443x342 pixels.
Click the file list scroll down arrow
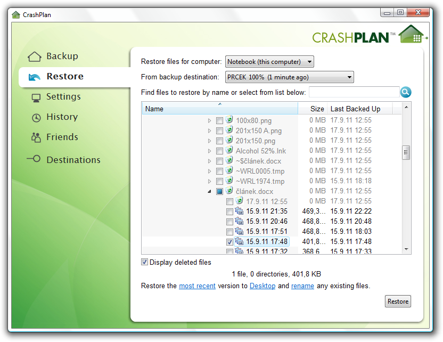[406, 249]
